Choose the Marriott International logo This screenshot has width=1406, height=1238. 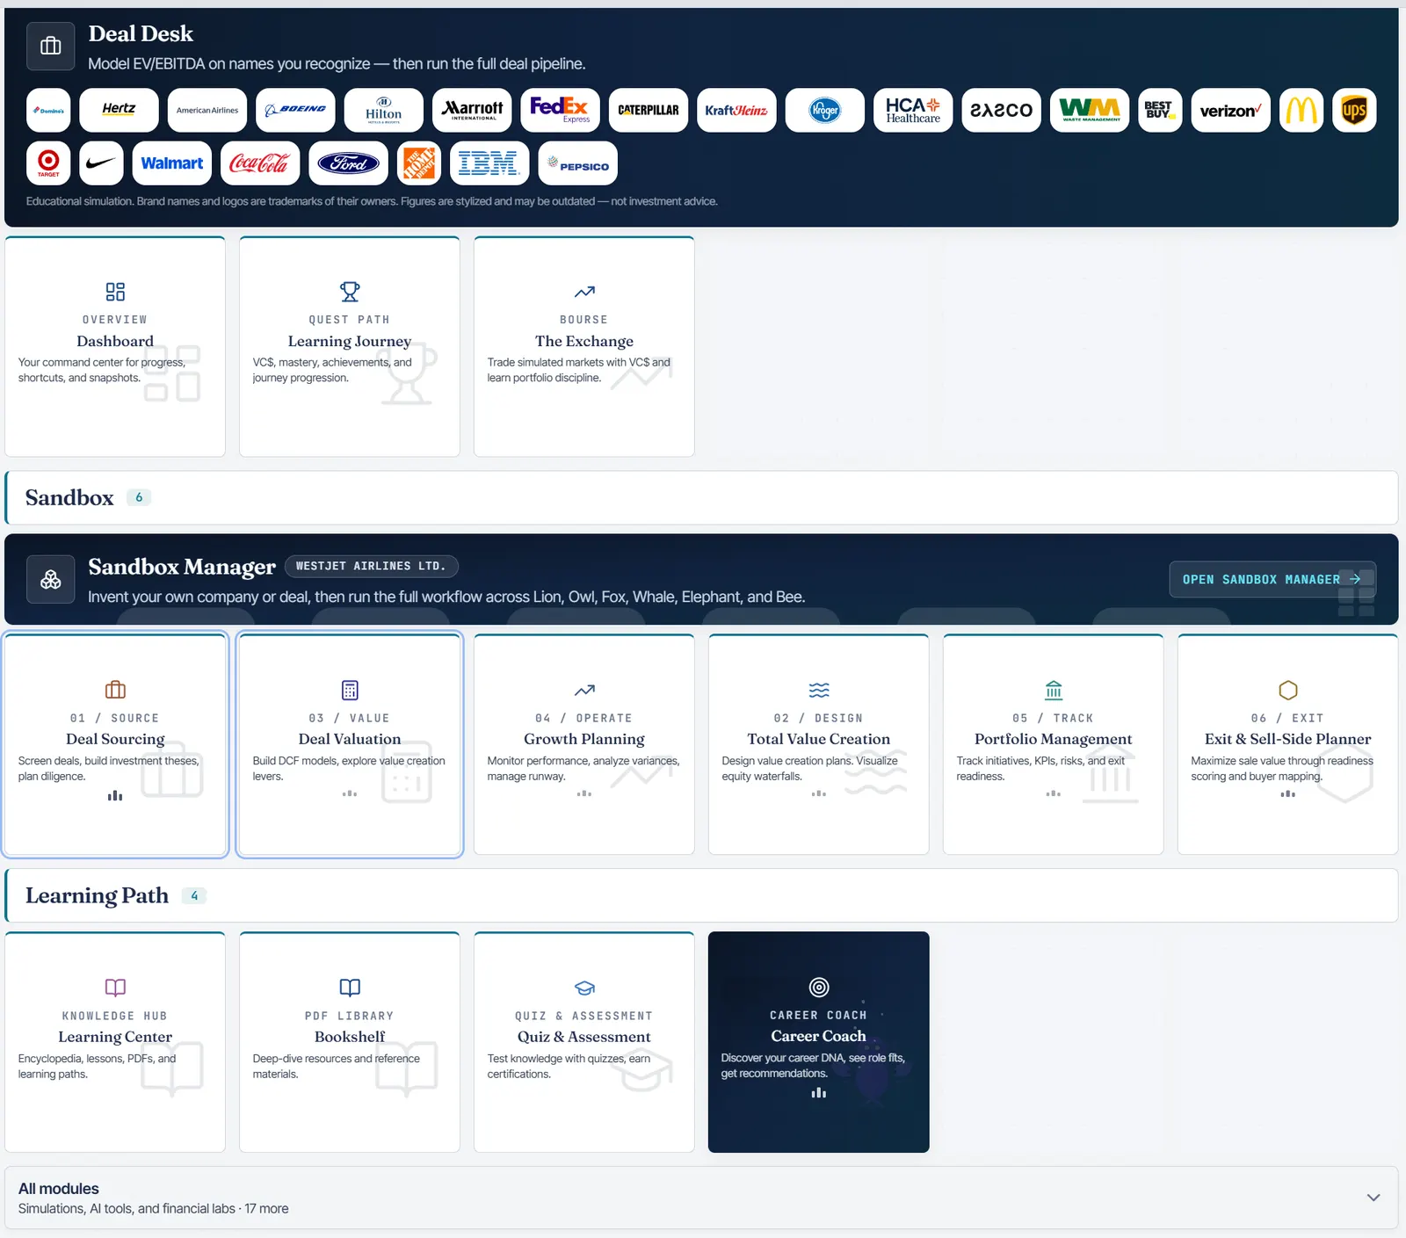click(472, 111)
